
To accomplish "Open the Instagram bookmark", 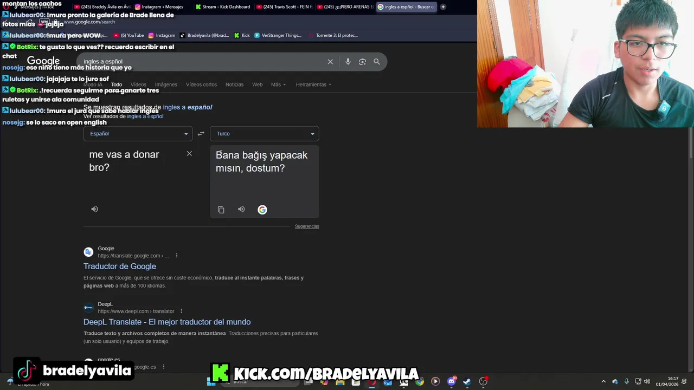I will click(x=162, y=35).
